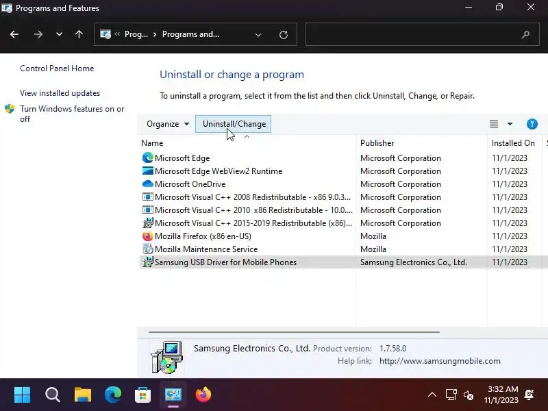Select Microsoft Visual C++ 2010 x86 Redistributable
Screen dimensions: 548x411
pyautogui.click(x=253, y=210)
